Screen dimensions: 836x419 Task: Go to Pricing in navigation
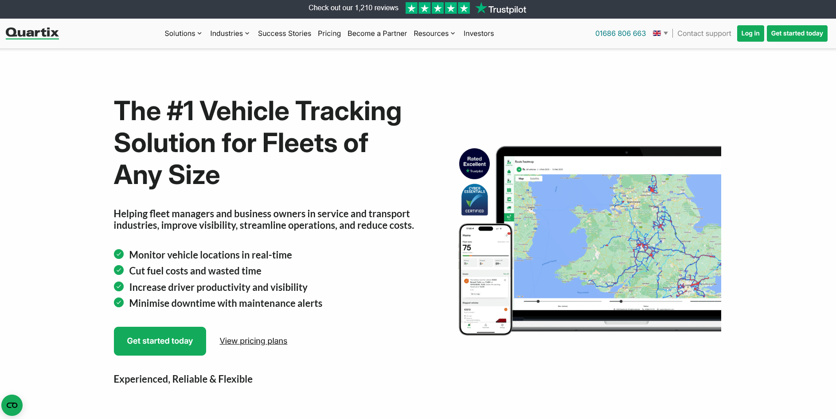tap(329, 33)
